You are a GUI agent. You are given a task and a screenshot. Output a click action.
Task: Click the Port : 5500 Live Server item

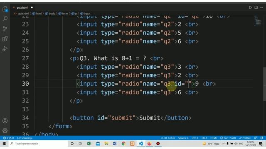point(228,138)
